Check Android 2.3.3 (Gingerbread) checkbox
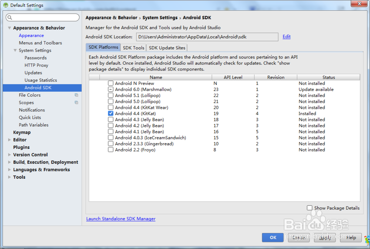 click(110, 144)
